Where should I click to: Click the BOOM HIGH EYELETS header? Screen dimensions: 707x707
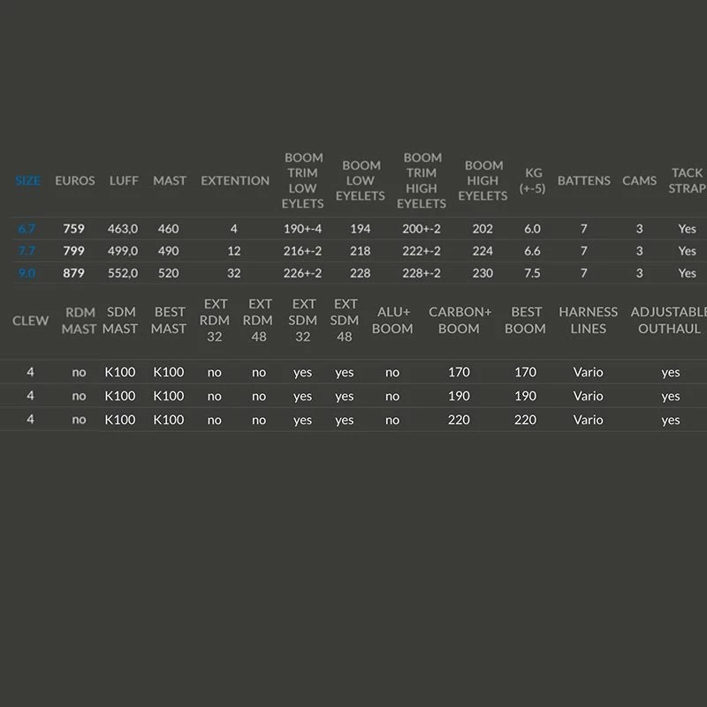483,180
